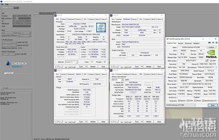This screenshot has height=140, width=219.
Task: Click the mainboard Model ROG STRIX B360-F GAMING
Action: click(x=134, y=27)
